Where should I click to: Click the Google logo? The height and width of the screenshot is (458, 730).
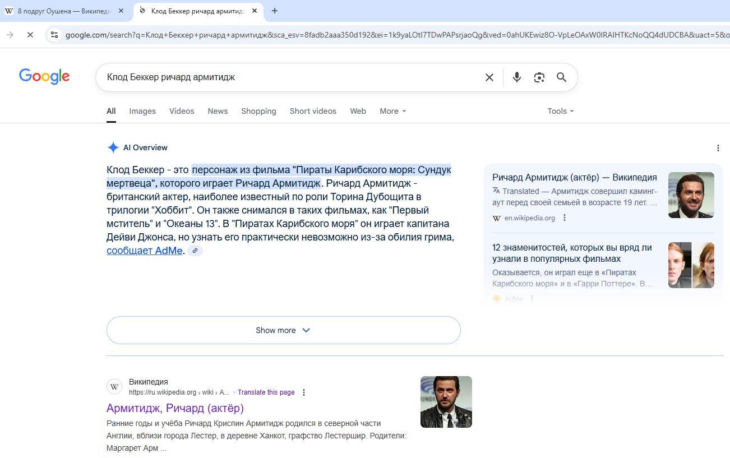pos(44,76)
